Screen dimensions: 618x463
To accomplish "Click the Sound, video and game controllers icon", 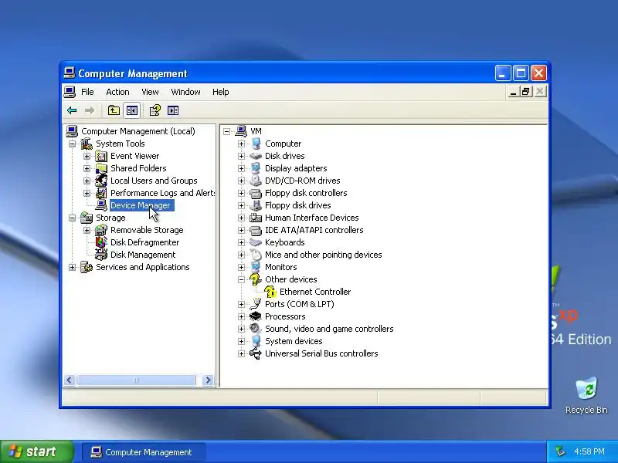I will pos(256,329).
